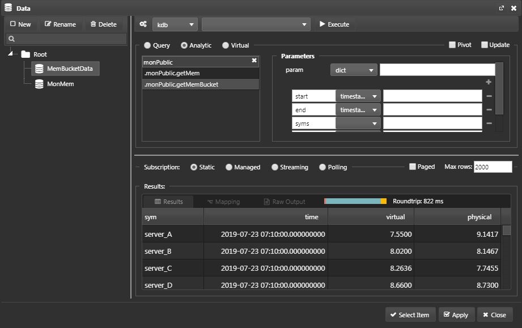
Task: Sort by the physical column header
Action: [x=457, y=217]
